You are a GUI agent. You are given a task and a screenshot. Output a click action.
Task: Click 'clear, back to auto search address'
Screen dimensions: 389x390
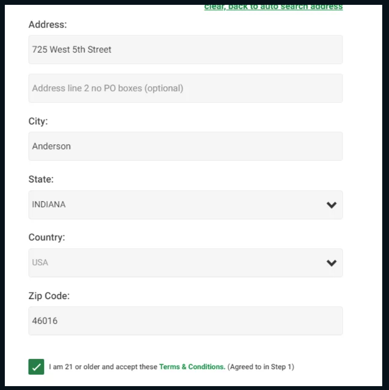pos(273,6)
